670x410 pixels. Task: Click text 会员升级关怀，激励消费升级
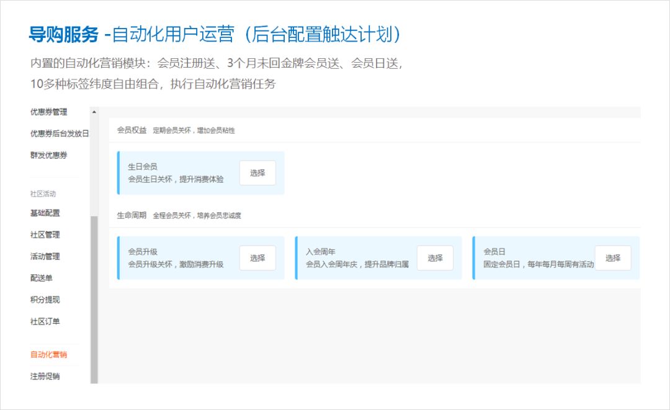pyautogui.click(x=176, y=264)
